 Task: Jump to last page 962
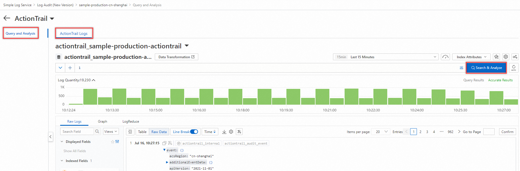451,132
